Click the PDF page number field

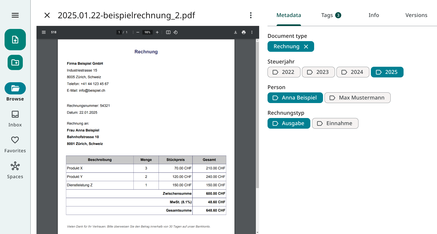point(119,32)
